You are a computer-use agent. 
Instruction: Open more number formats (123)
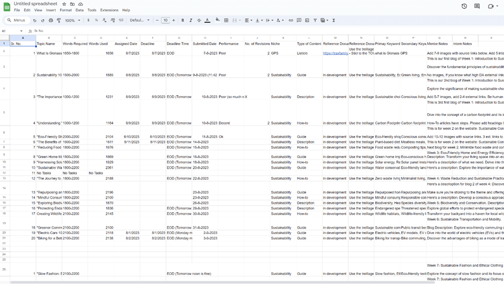tap(121, 20)
